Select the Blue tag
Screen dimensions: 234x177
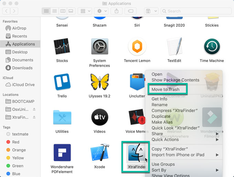click(x=20, y=174)
